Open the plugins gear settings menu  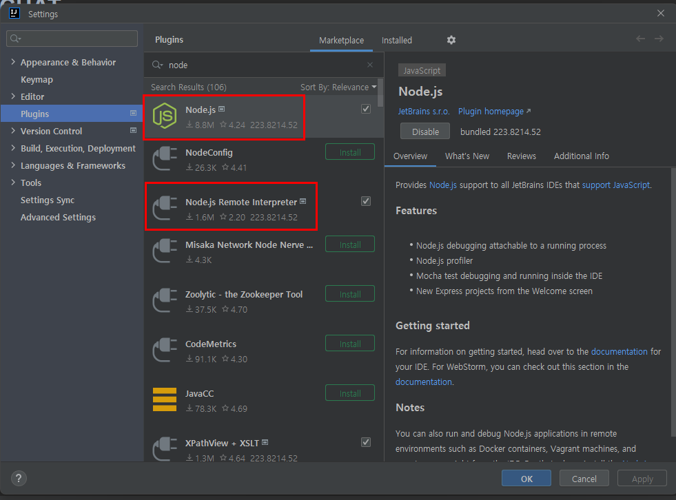[x=451, y=40]
